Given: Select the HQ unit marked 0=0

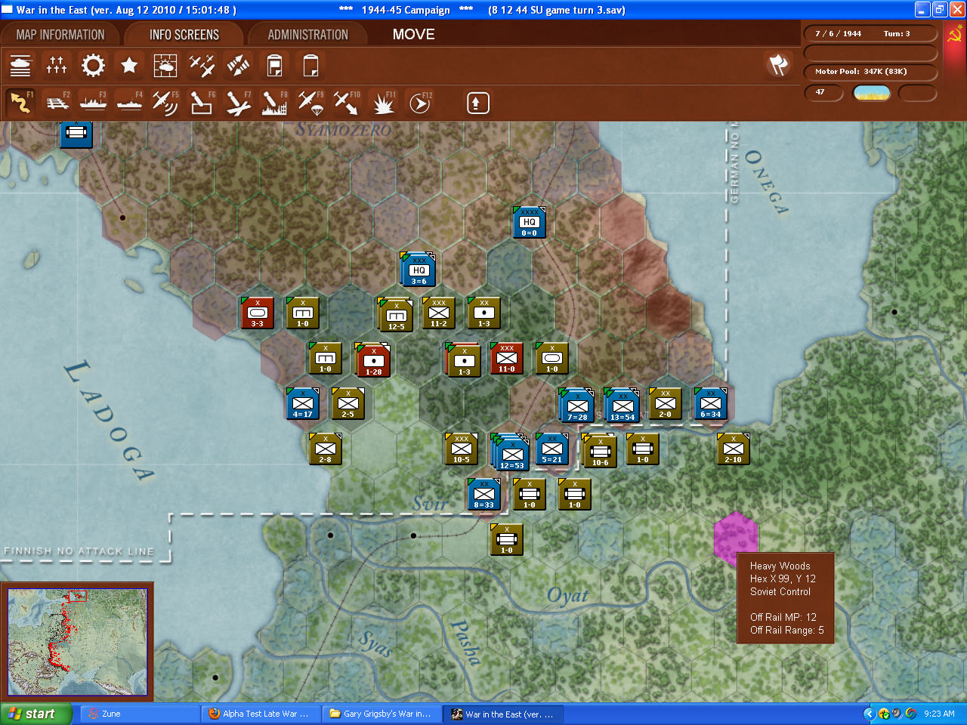Looking at the screenshot, I should click(x=529, y=222).
